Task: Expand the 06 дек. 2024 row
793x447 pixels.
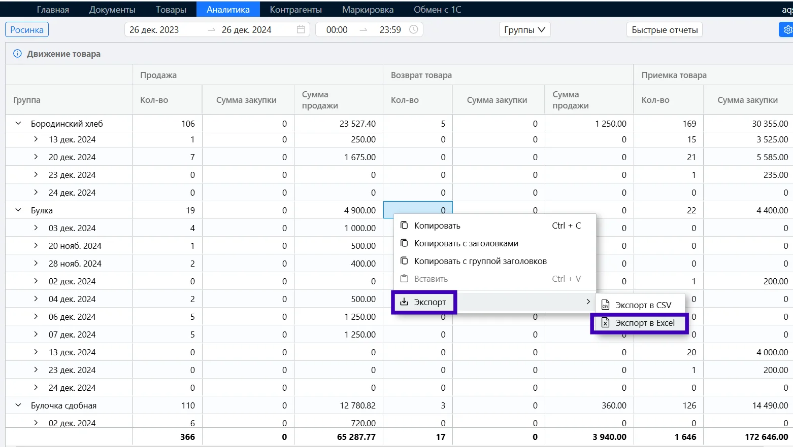Action: [36, 316]
